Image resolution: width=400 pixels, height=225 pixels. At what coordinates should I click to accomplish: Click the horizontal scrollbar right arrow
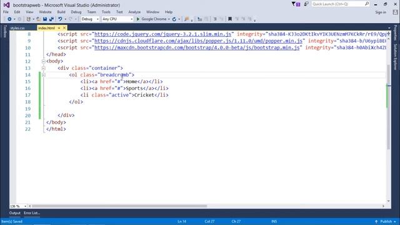coord(383,206)
